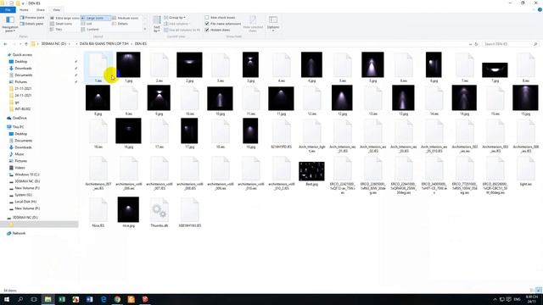543x305 pixels.
Task: Open taskbar Search
Action: click(x=20, y=299)
